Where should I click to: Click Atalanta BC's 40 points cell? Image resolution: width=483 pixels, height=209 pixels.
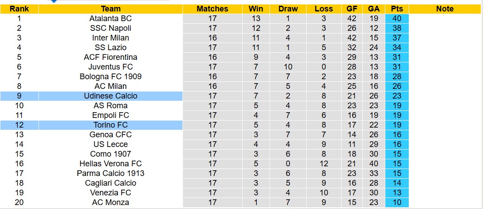(x=397, y=18)
